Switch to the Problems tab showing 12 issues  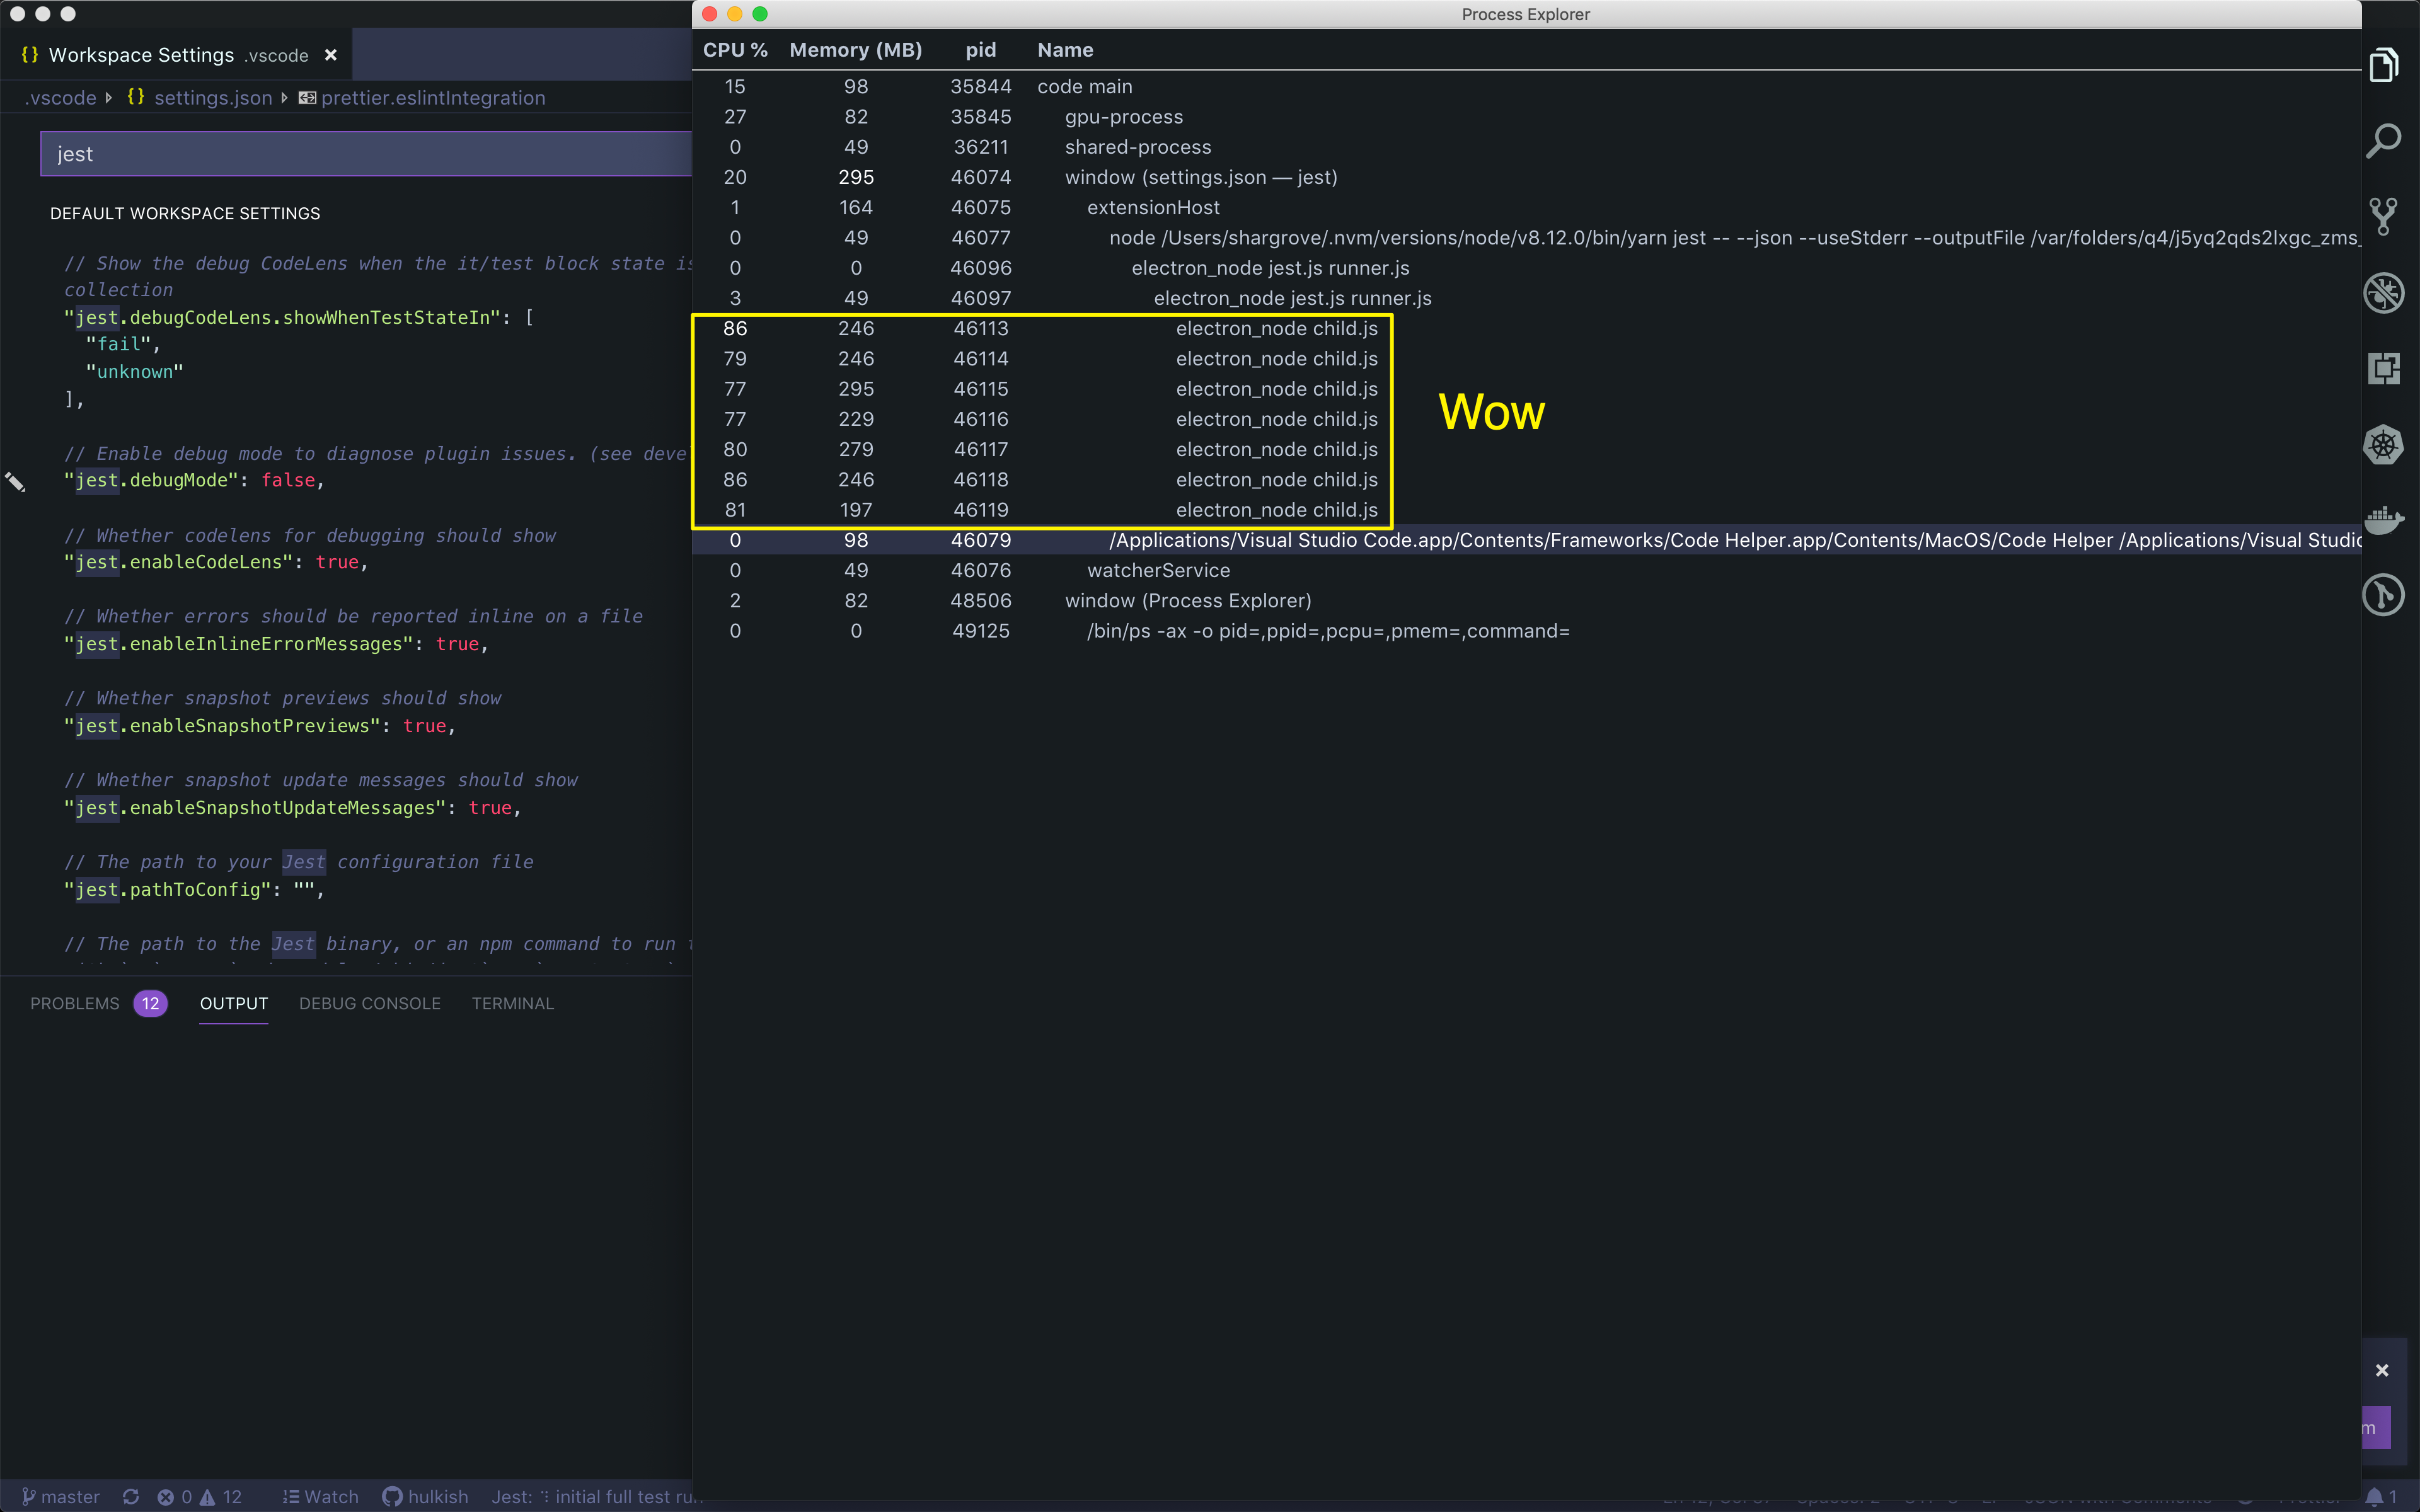pos(75,1003)
